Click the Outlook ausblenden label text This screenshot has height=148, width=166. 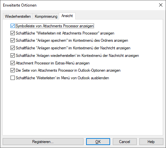point(62,78)
